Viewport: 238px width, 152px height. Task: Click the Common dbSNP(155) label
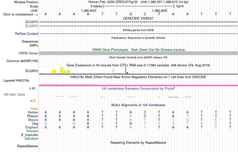pyautogui.click(x=22, y=61)
